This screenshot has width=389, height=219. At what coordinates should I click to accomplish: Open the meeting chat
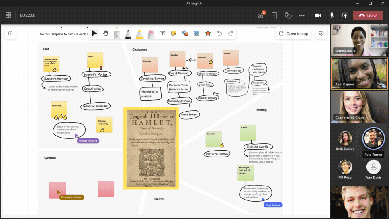[274, 15]
